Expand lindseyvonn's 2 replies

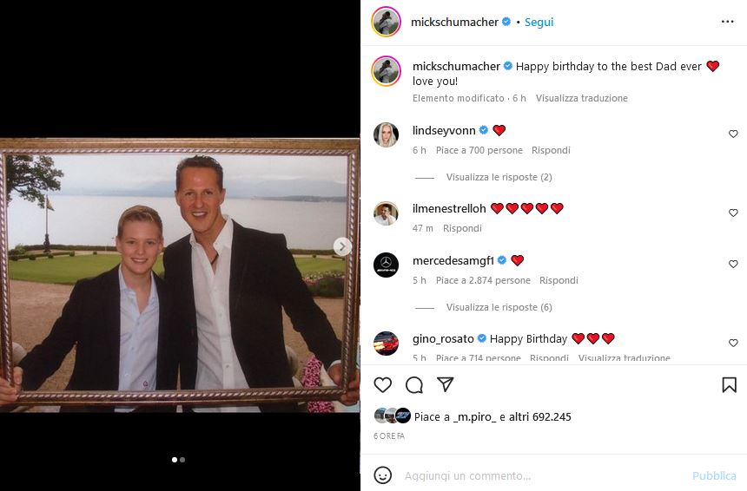(x=499, y=177)
